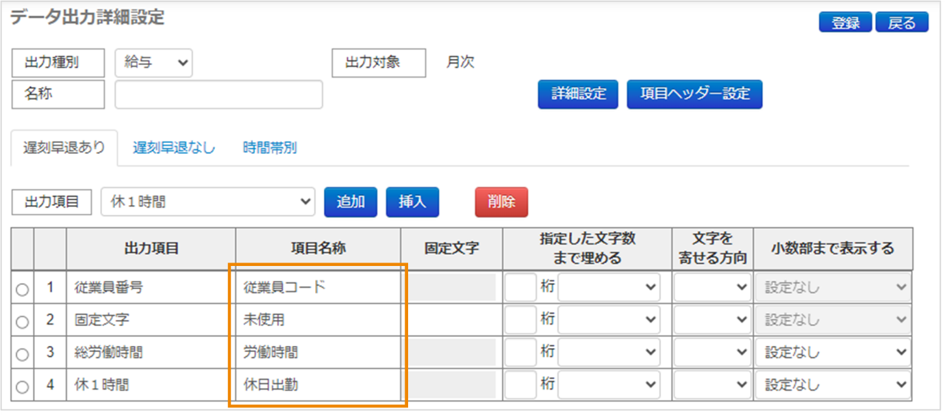The height and width of the screenshot is (415, 945).
Task: Click the 登録 button
Action: pyautogui.click(x=845, y=23)
